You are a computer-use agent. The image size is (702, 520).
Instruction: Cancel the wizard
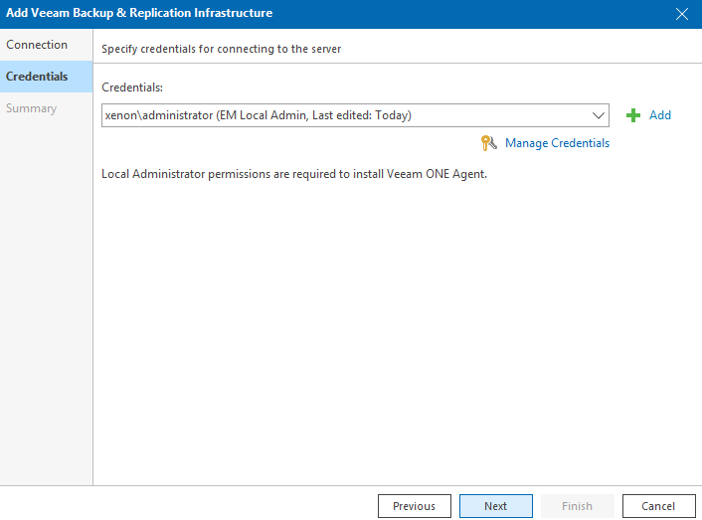pyautogui.click(x=658, y=506)
